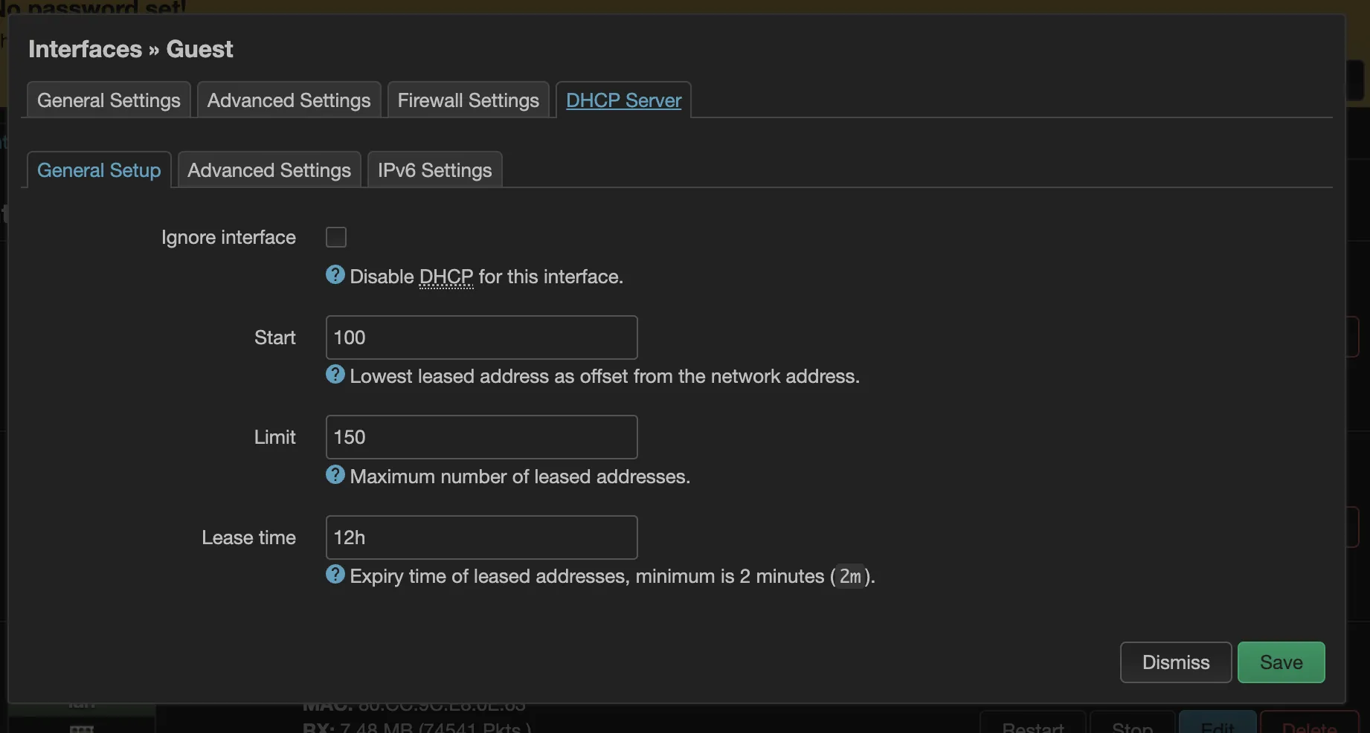This screenshot has width=1370, height=733.
Task: Select the IPv6 Settings sub-tab
Action: 434,169
